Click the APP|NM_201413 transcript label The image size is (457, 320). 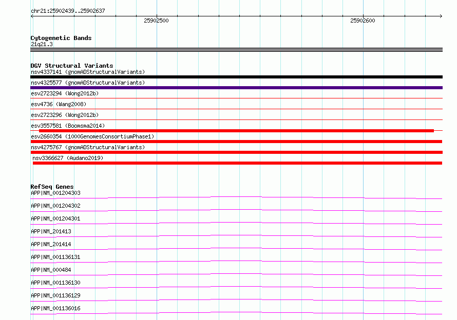coord(51,231)
